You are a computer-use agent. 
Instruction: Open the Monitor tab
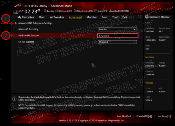point(92,17)
